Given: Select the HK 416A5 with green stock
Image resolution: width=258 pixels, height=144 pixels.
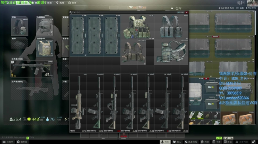Looking at the screenshot, I should point(95,103).
